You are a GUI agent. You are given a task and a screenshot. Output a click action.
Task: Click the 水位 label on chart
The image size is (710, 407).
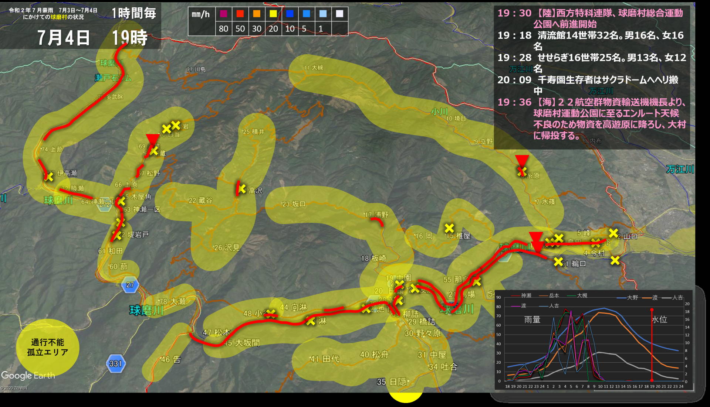(659, 319)
